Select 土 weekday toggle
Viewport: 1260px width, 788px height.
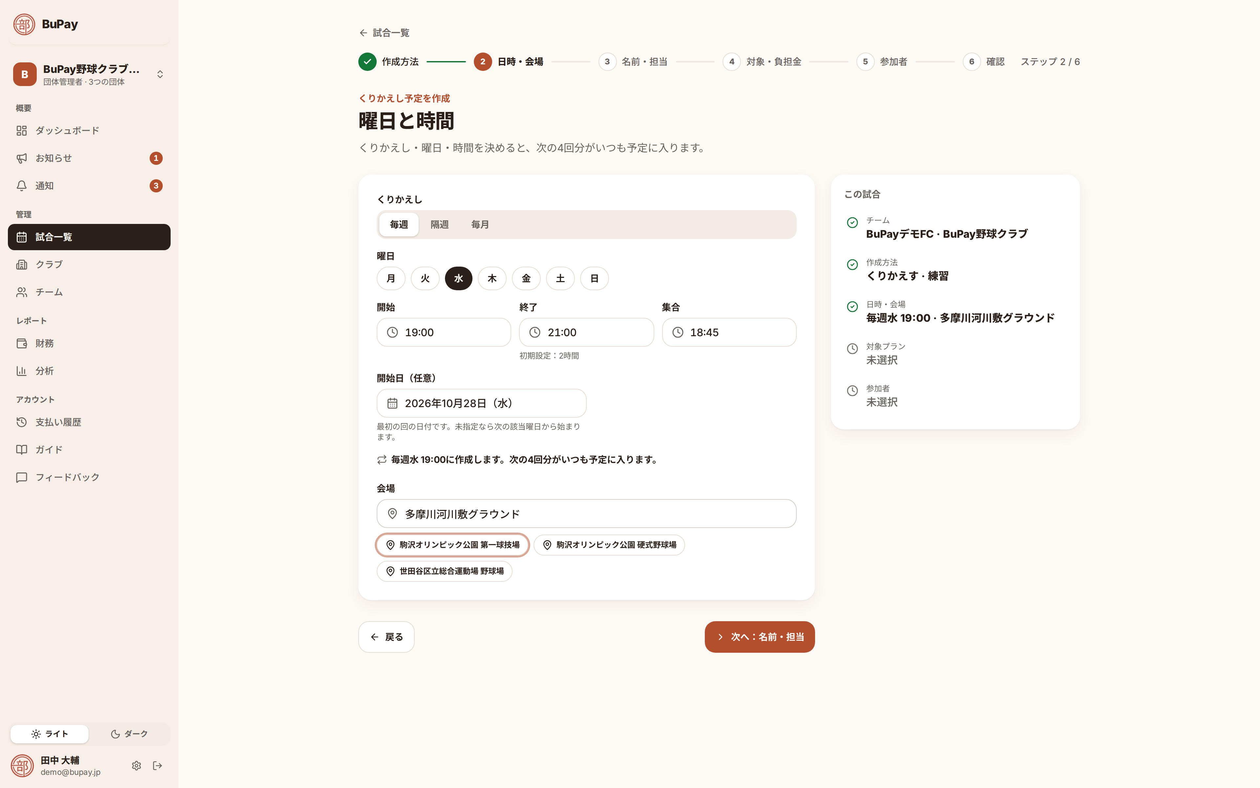[x=560, y=278]
